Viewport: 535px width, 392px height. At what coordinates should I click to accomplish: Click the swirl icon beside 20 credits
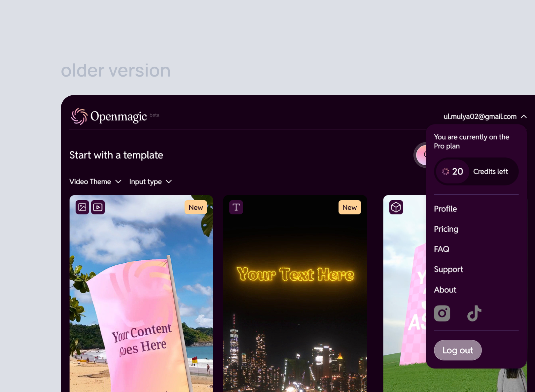446,172
